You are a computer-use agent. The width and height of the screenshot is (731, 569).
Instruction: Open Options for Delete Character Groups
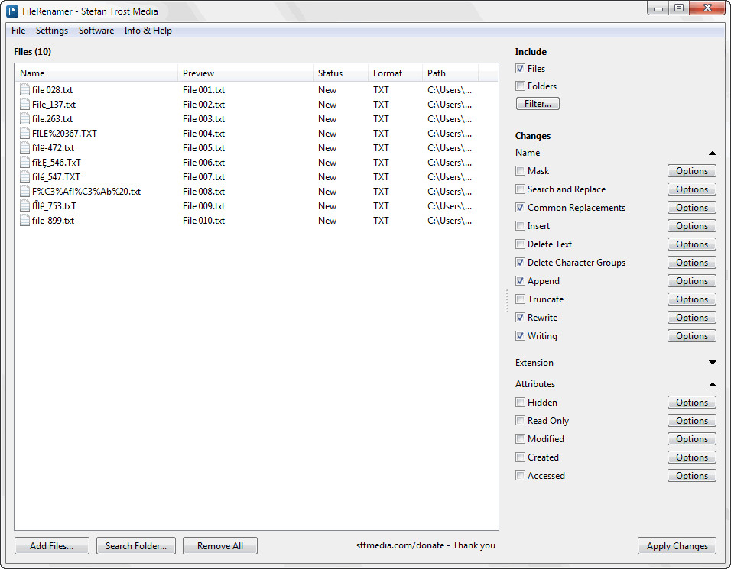pos(692,263)
